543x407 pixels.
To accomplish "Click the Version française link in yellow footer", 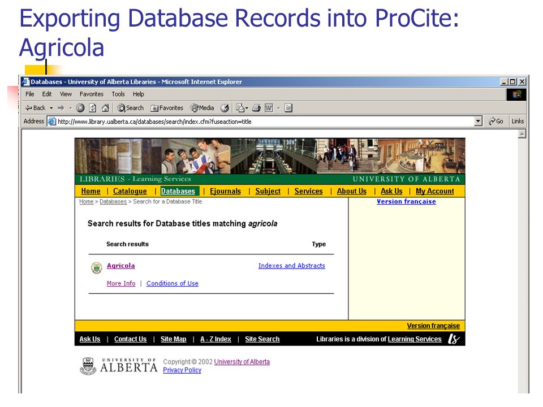I will pyautogui.click(x=433, y=326).
